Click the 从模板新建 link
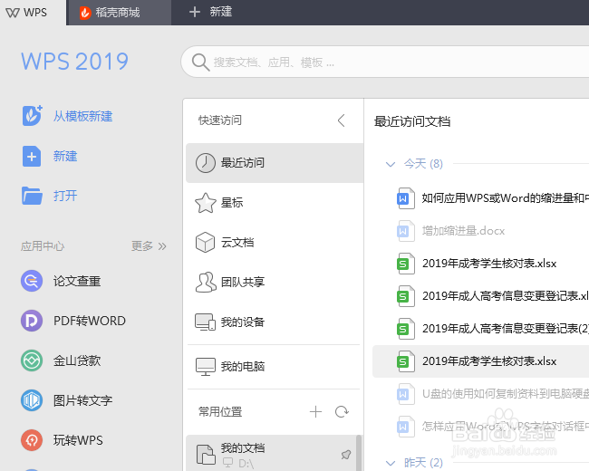 point(83,116)
